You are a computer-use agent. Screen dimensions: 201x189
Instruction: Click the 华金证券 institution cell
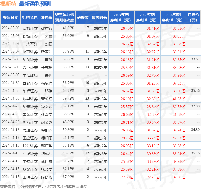pyautogui.click(x=30, y=169)
